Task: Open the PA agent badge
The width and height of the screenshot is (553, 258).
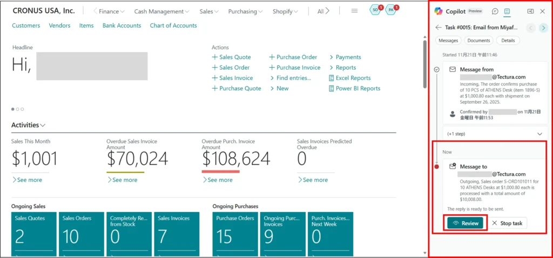Action: [x=391, y=10]
